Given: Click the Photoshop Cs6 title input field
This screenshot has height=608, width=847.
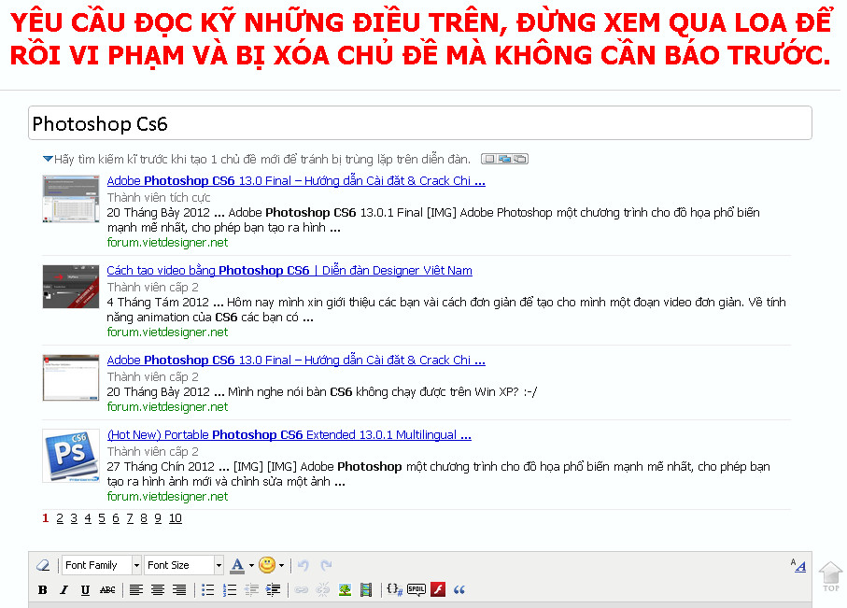Looking at the screenshot, I should (419, 123).
